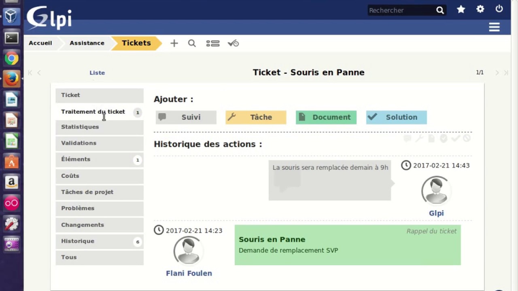Open the Historique tab
Viewport: 518px width, 291px height.
pyautogui.click(x=78, y=241)
